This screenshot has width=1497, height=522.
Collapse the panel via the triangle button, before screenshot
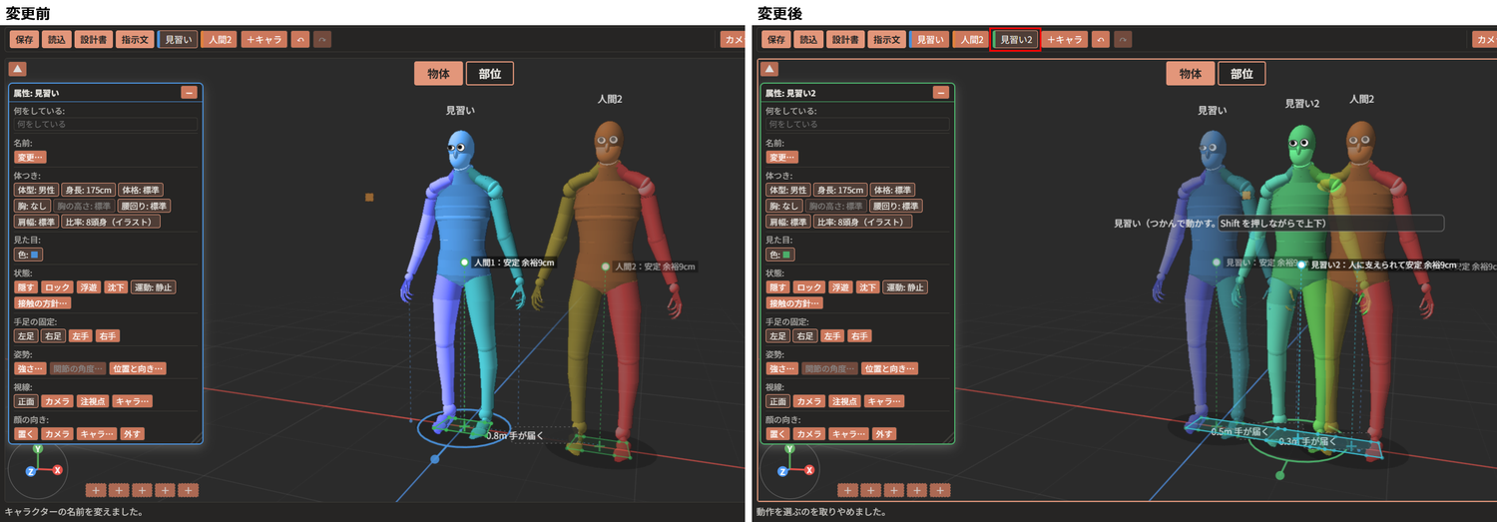coord(17,69)
